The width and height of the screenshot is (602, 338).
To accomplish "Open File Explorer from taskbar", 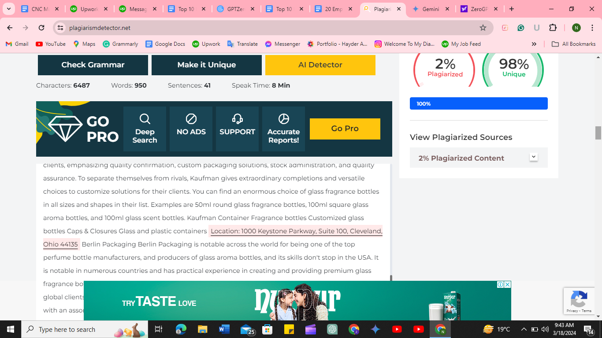I will click(x=202, y=329).
